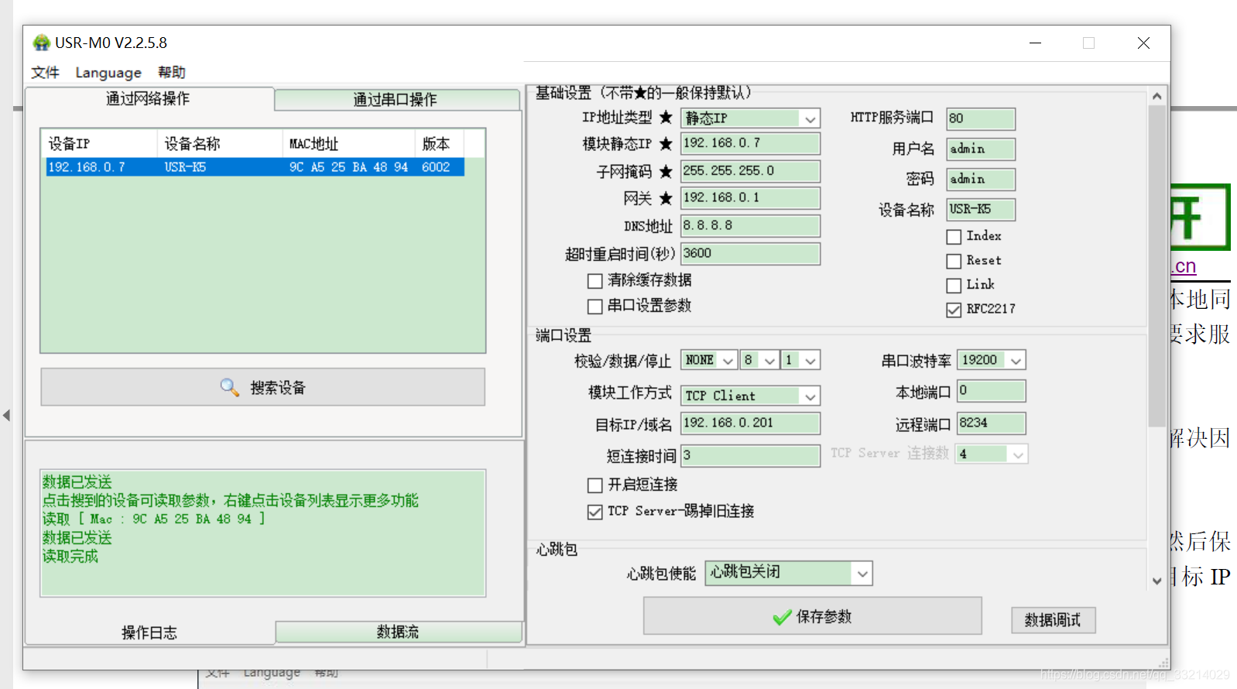Toggle 串口设置参数 checkbox
Image resolution: width=1237 pixels, height=689 pixels.
pos(595,307)
